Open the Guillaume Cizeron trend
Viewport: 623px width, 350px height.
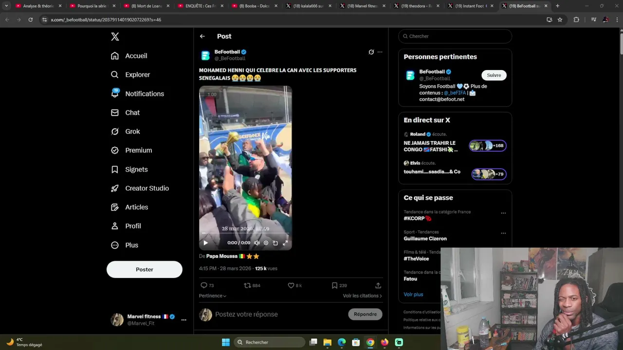tap(425, 239)
